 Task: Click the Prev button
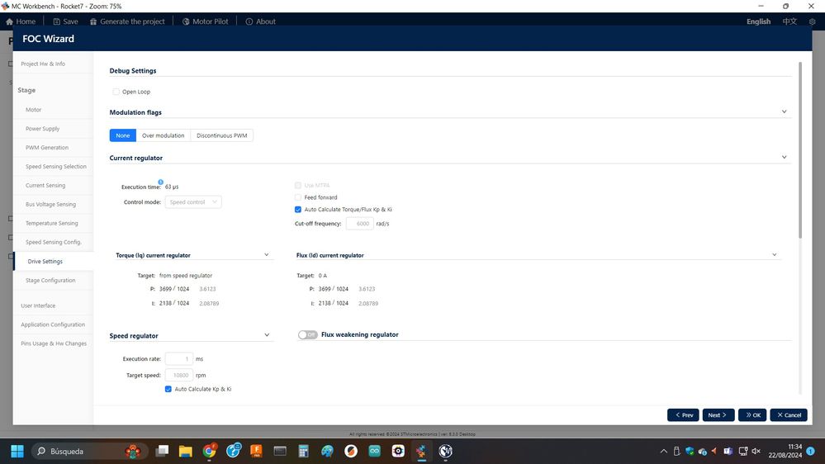(683, 415)
